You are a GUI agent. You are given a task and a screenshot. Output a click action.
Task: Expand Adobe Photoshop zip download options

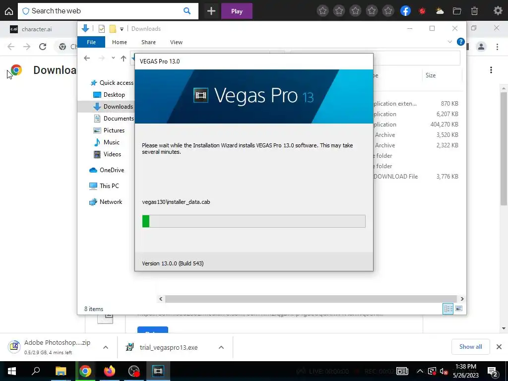(106, 347)
